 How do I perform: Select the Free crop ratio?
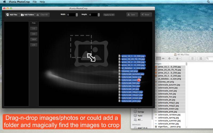34,23
